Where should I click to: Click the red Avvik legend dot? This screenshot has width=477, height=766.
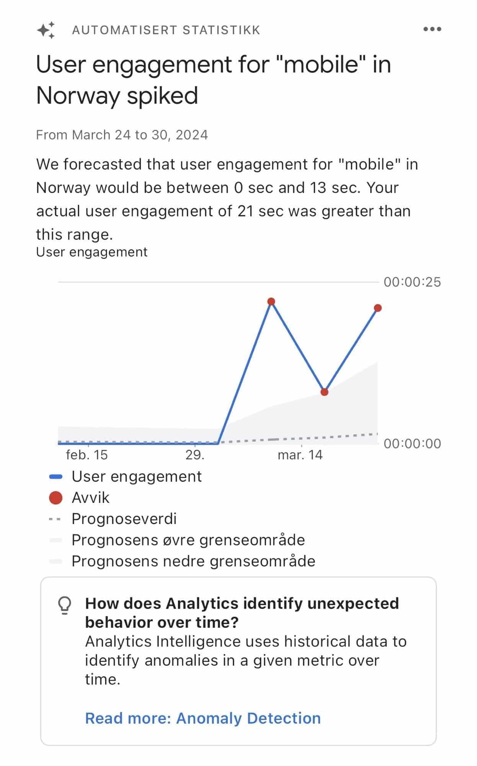pos(56,498)
